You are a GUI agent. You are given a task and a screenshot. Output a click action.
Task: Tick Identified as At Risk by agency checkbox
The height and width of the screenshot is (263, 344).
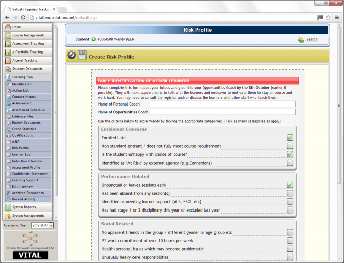point(290,163)
